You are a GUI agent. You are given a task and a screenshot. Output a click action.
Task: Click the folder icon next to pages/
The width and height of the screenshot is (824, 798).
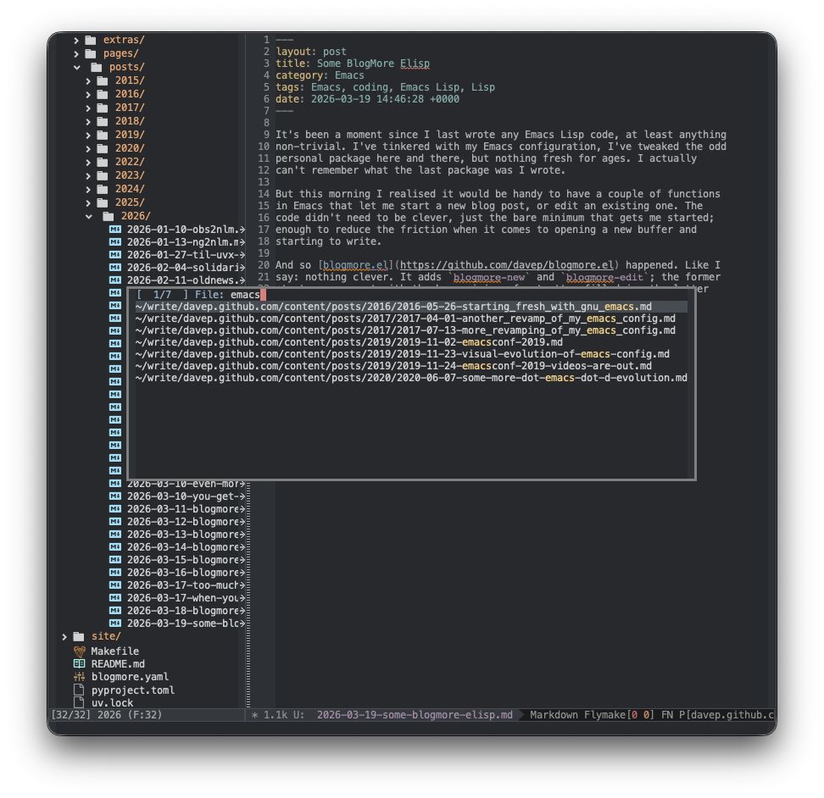[x=91, y=53]
